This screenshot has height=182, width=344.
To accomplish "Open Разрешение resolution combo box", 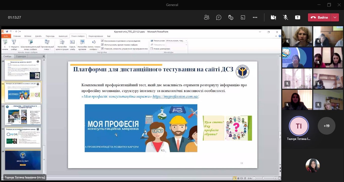I will point(176,41).
